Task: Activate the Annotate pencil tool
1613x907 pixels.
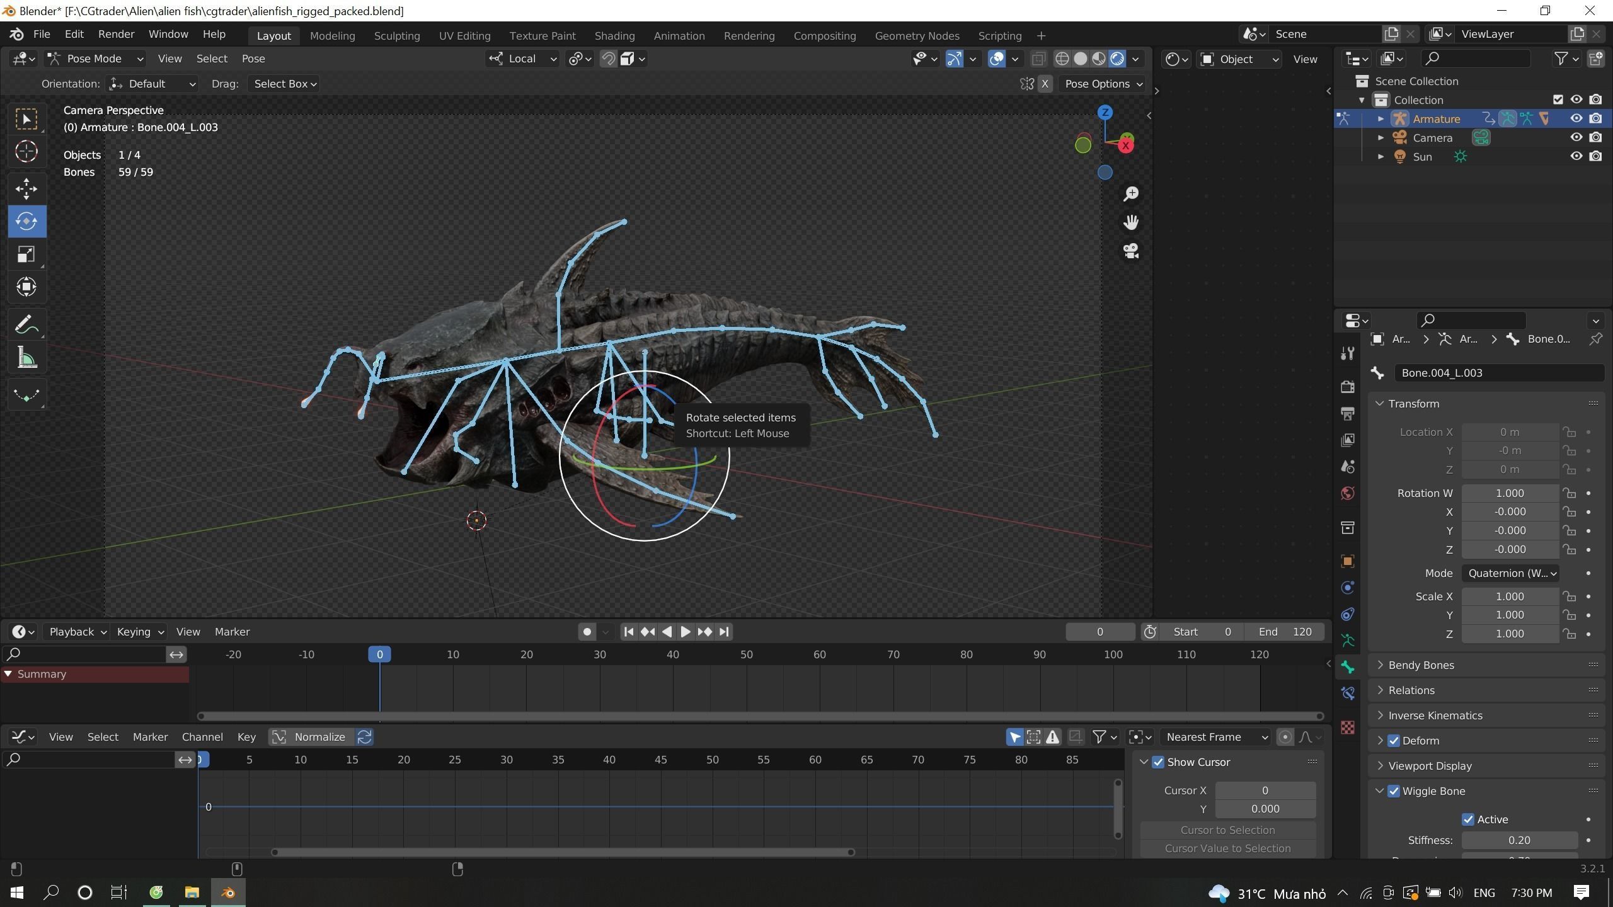Action: pos(26,325)
